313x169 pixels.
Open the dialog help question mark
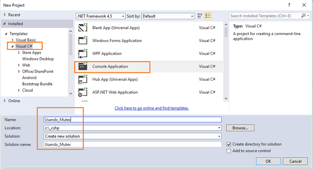289,5
